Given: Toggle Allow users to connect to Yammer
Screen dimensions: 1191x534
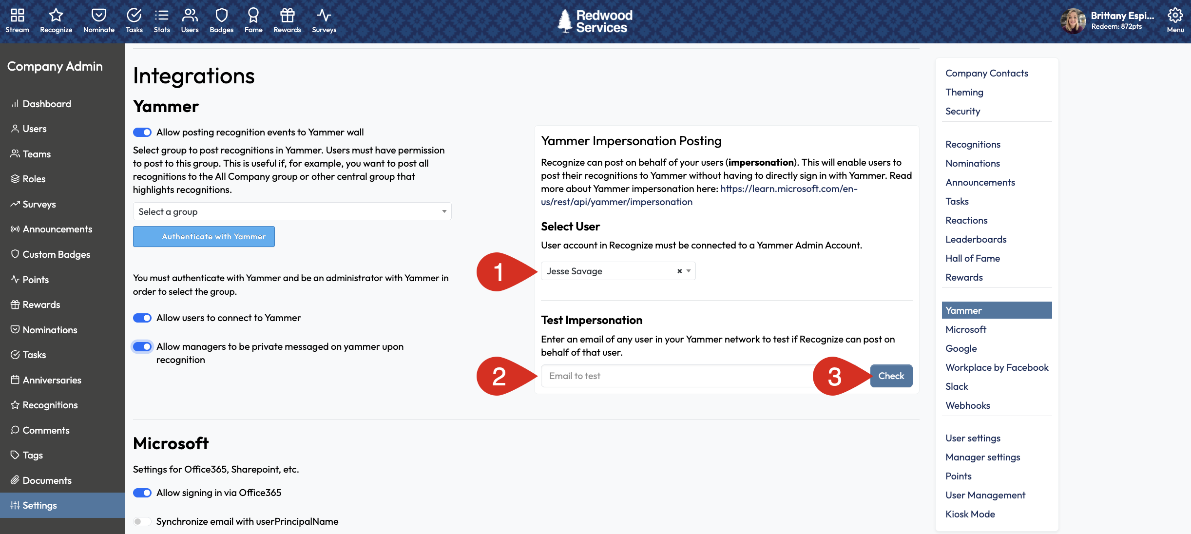Looking at the screenshot, I should pyautogui.click(x=142, y=318).
